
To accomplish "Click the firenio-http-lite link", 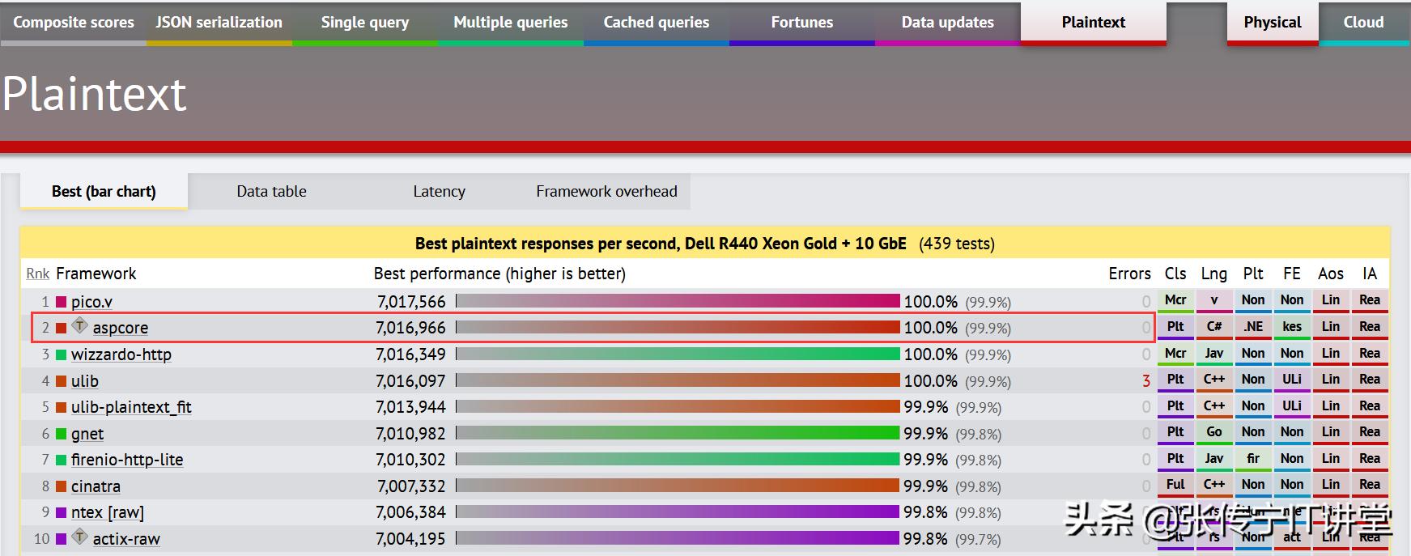I will click(127, 460).
